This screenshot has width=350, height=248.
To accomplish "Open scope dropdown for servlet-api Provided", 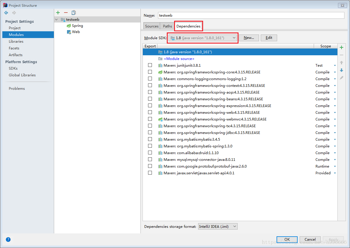I will coord(335,173).
